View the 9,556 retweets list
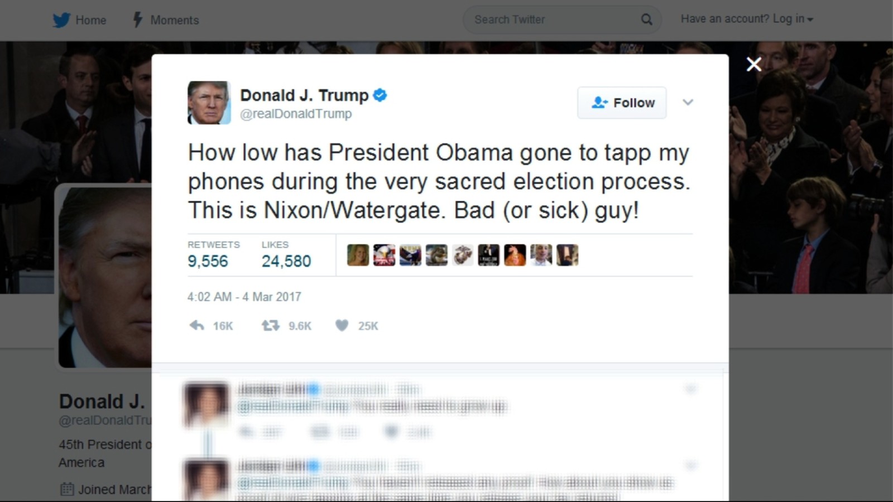893x502 pixels. 213,255
